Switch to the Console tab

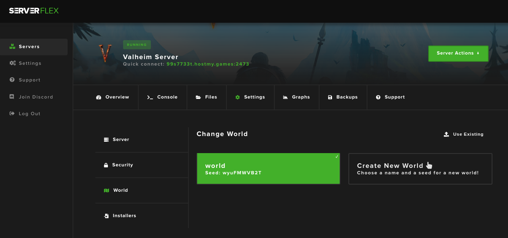(163, 97)
